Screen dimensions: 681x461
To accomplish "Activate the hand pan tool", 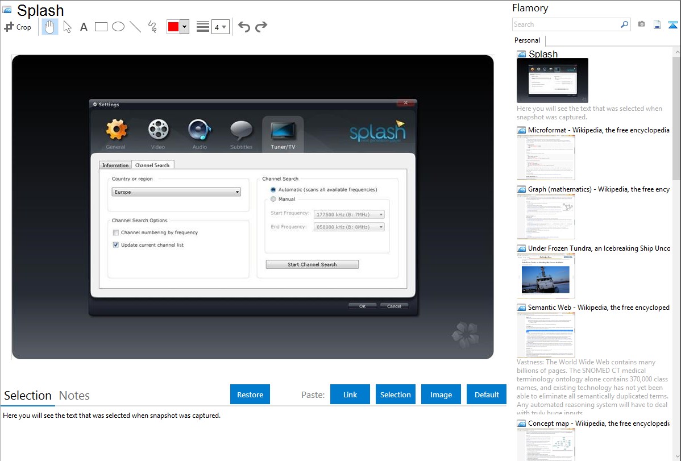I will point(49,27).
